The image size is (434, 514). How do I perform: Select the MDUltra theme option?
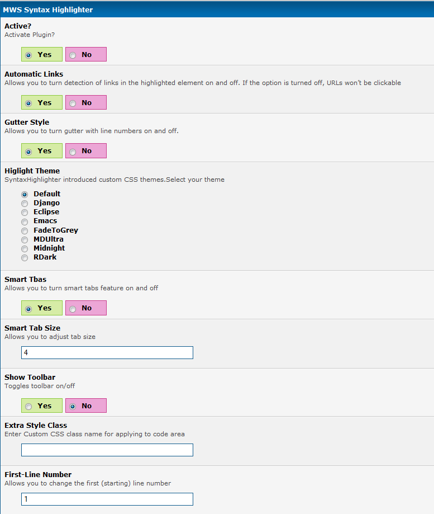click(x=25, y=239)
